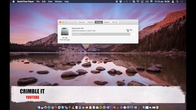196x110 pixels.
Task: Open the QuickTime Player menu
Action: click(x=25, y=2)
